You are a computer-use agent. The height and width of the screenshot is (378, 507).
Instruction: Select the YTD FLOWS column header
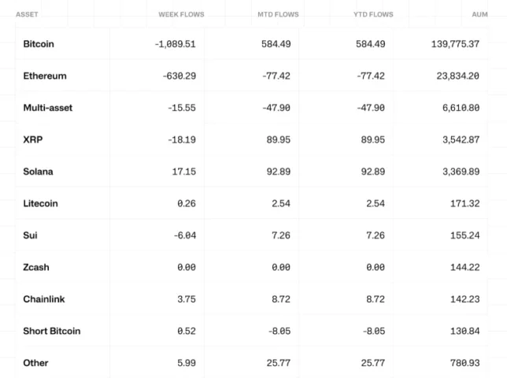[x=374, y=14]
